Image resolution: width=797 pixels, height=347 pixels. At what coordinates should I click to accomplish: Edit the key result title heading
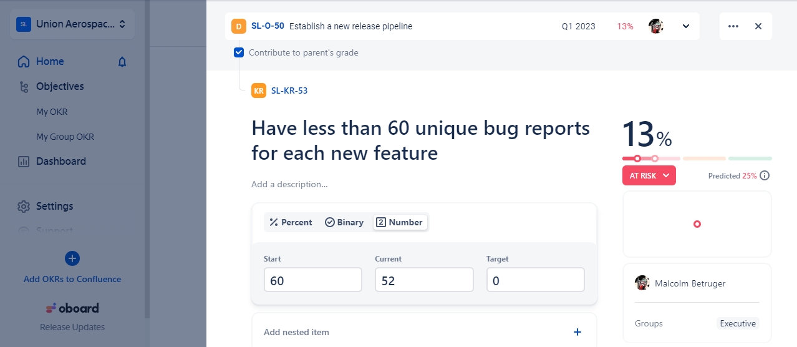click(x=420, y=140)
